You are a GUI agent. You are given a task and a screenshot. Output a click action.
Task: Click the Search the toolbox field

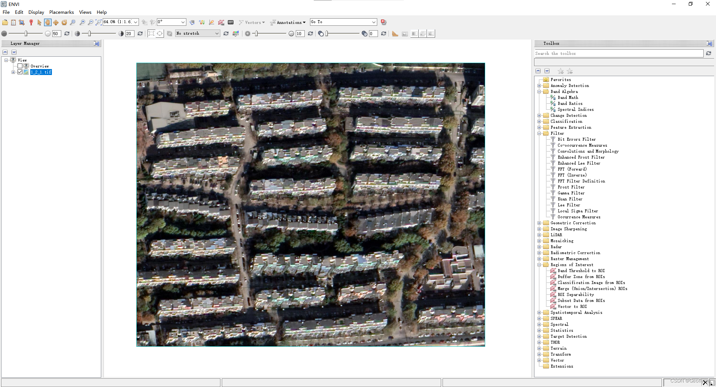pos(619,54)
